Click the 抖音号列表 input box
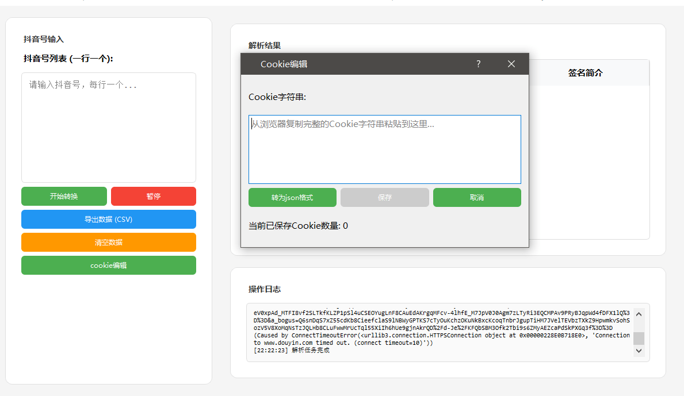The height and width of the screenshot is (396, 684). [108, 126]
